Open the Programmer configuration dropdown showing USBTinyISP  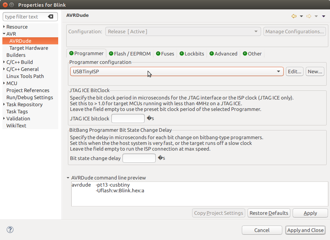tap(278, 71)
